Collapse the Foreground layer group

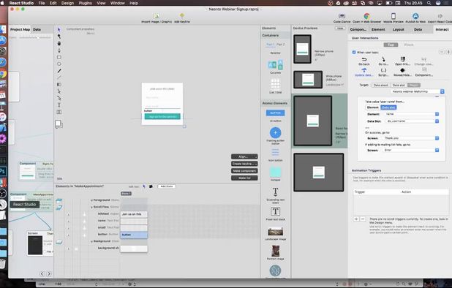pyautogui.click(x=91, y=200)
